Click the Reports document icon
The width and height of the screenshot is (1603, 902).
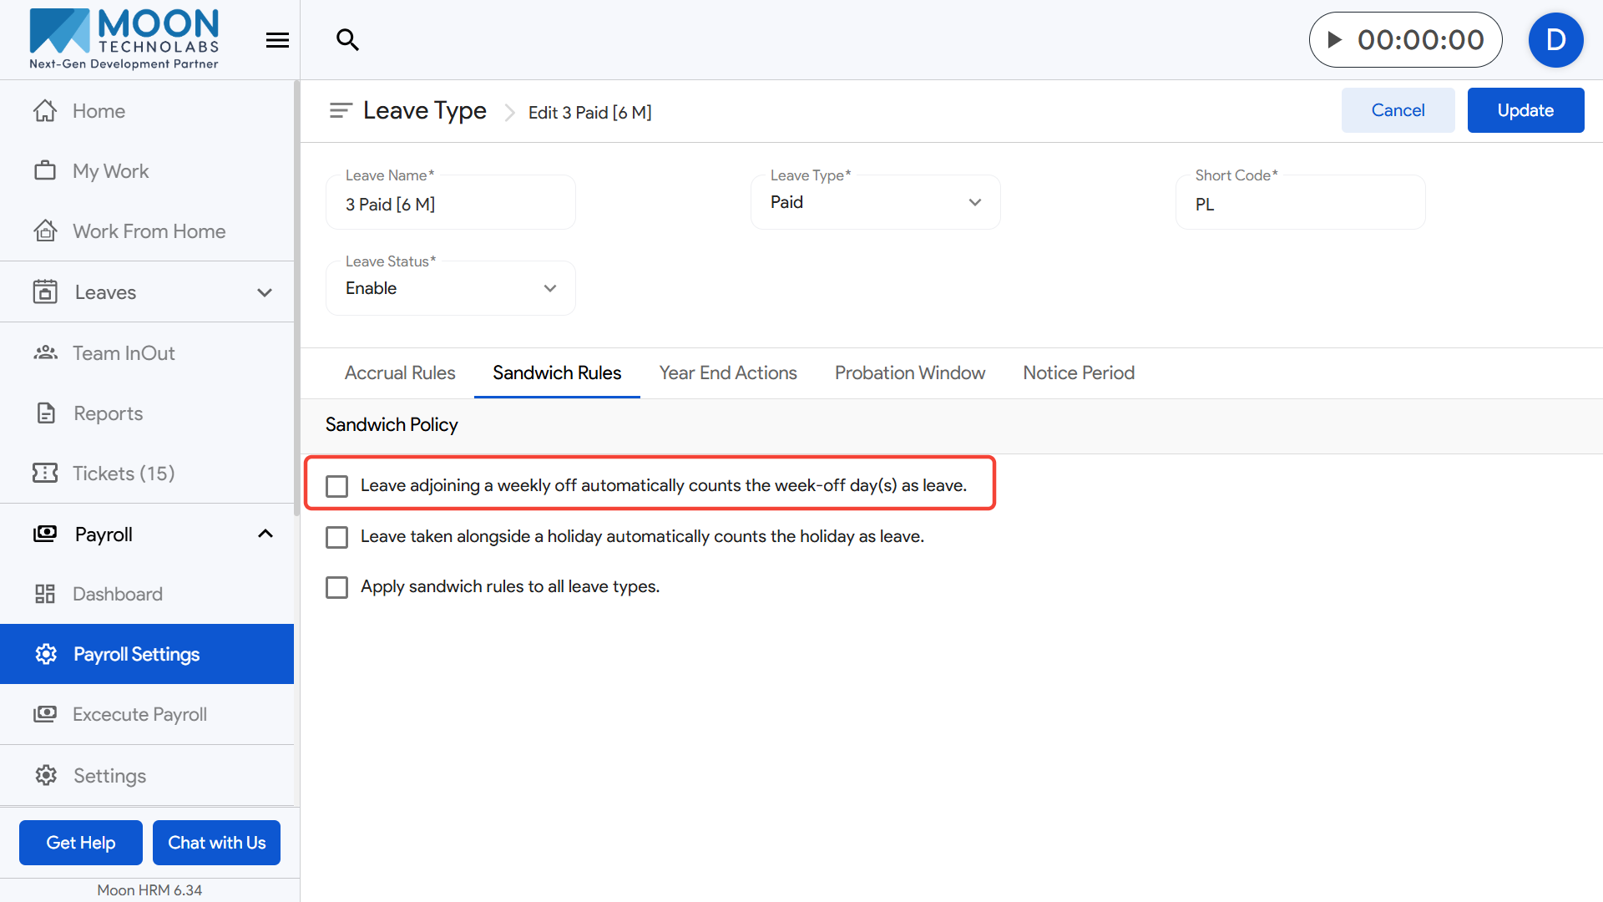(46, 413)
